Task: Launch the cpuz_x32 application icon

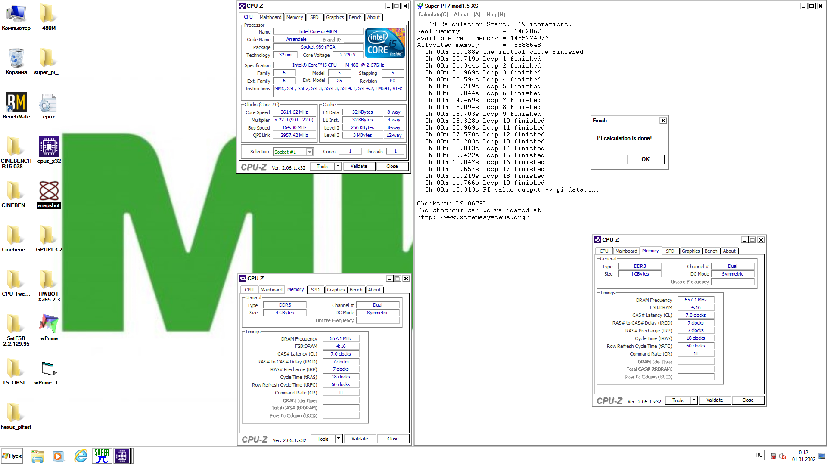Action: [49, 150]
